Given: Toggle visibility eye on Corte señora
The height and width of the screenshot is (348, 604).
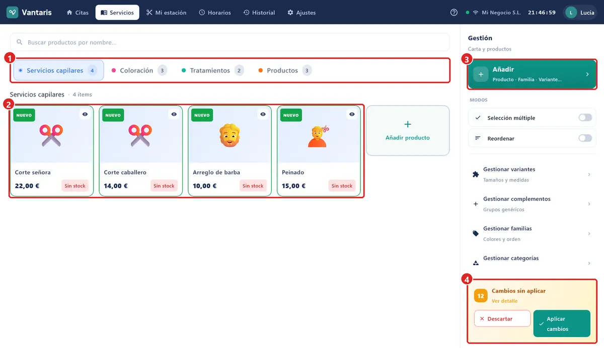Looking at the screenshot, I should (85, 115).
